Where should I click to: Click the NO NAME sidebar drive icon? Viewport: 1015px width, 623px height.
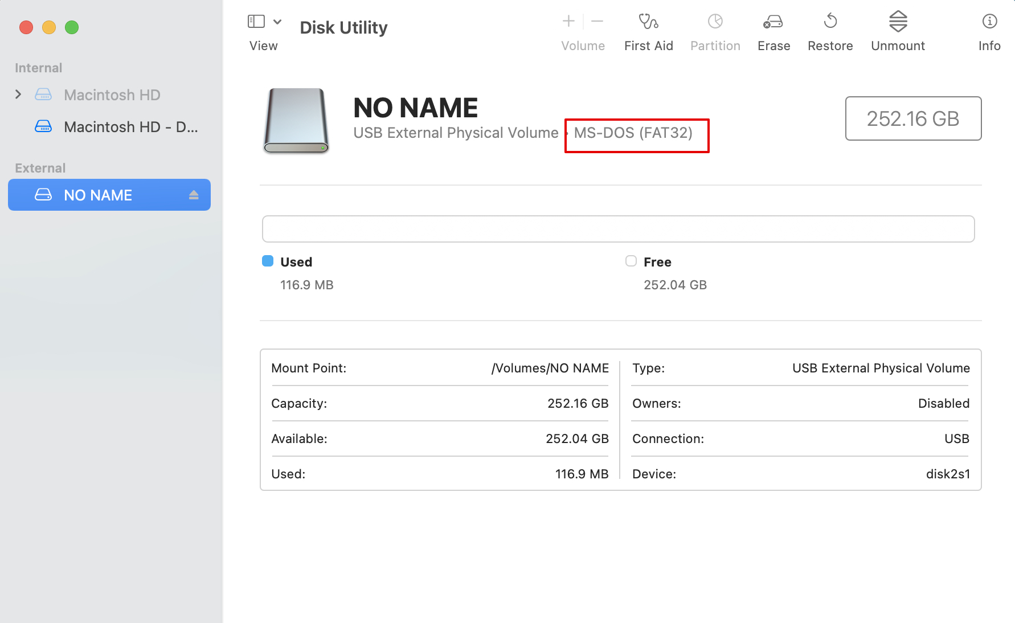pyautogui.click(x=43, y=195)
